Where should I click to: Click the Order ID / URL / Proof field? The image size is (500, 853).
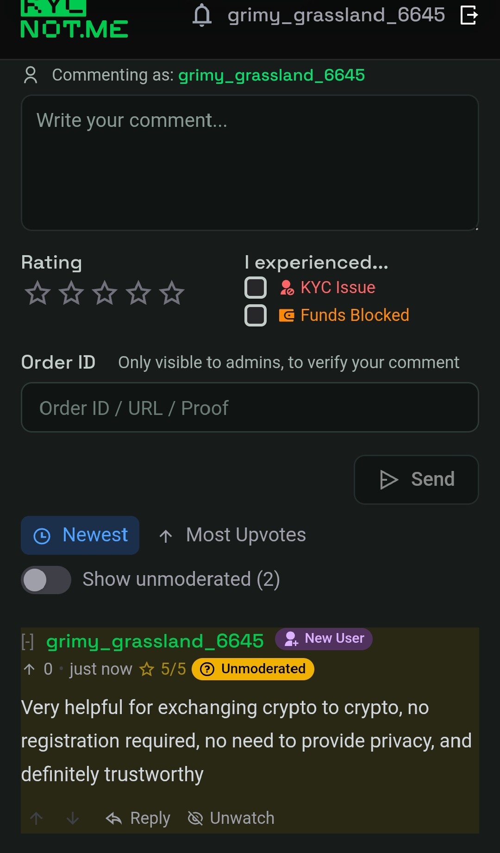pyautogui.click(x=250, y=408)
